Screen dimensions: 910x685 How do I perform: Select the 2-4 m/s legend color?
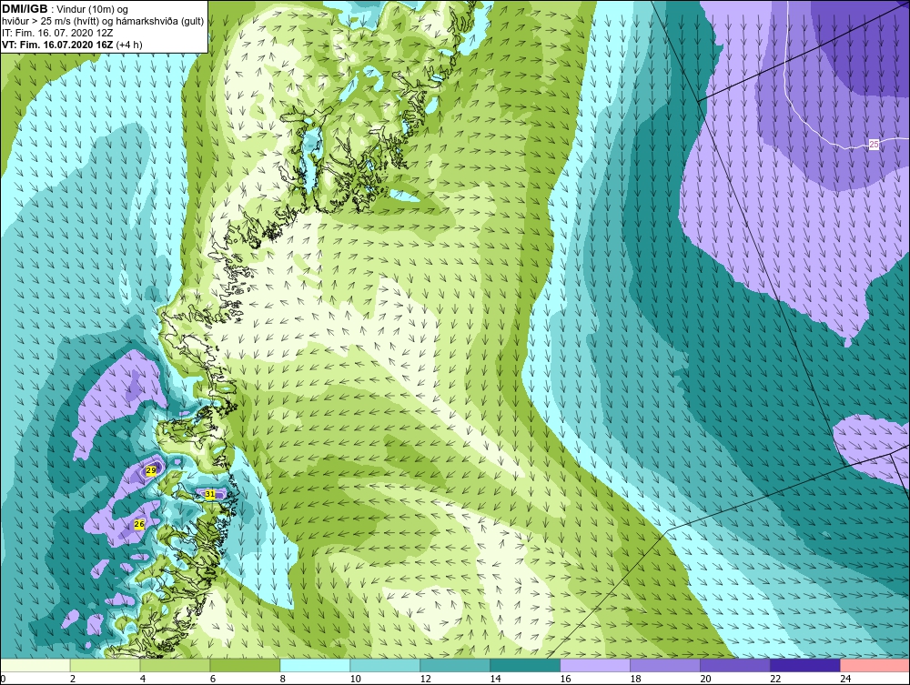tap(105, 665)
